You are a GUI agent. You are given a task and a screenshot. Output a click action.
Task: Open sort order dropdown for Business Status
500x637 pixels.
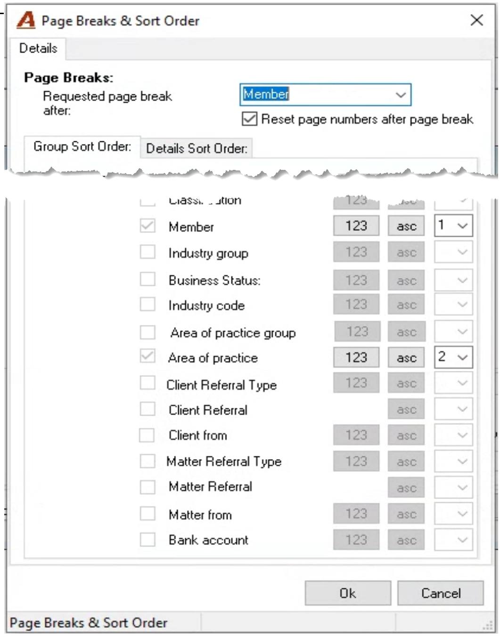click(x=453, y=280)
